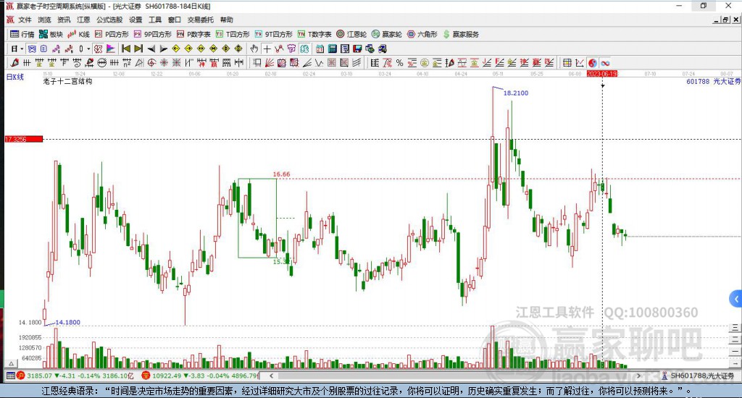Open the 交易委托 menu

(x=200, y=20)
